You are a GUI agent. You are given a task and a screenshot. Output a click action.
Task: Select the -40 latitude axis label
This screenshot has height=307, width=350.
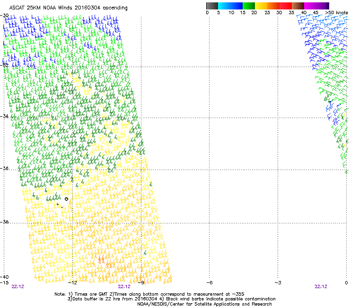pos(4,277)
